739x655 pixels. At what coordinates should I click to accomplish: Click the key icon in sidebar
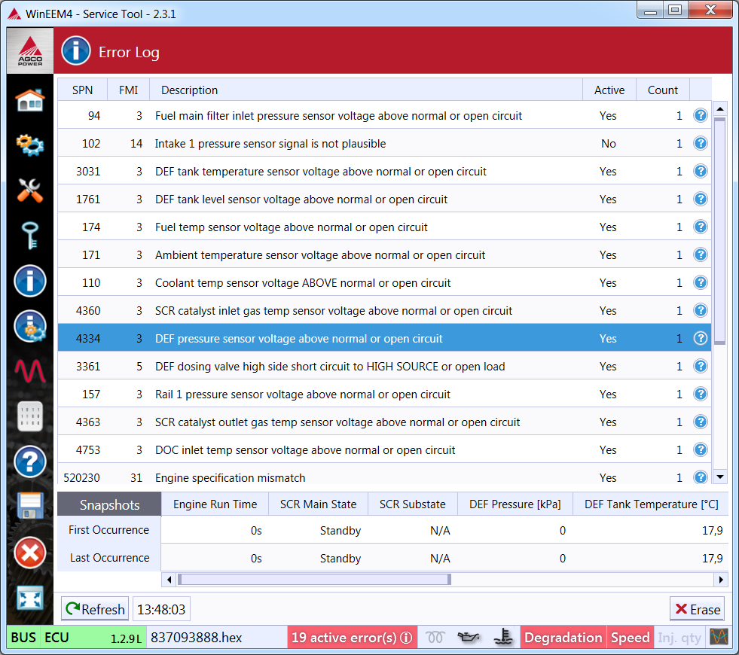coord(30,236)
